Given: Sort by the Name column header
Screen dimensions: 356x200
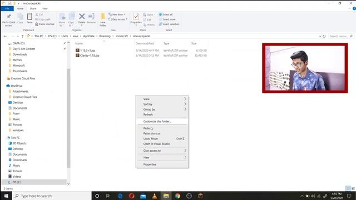Looking at the screenshot, I should [x=79, y=43].
